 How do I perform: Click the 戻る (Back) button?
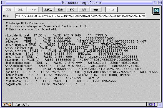click(x=9, y=10)
